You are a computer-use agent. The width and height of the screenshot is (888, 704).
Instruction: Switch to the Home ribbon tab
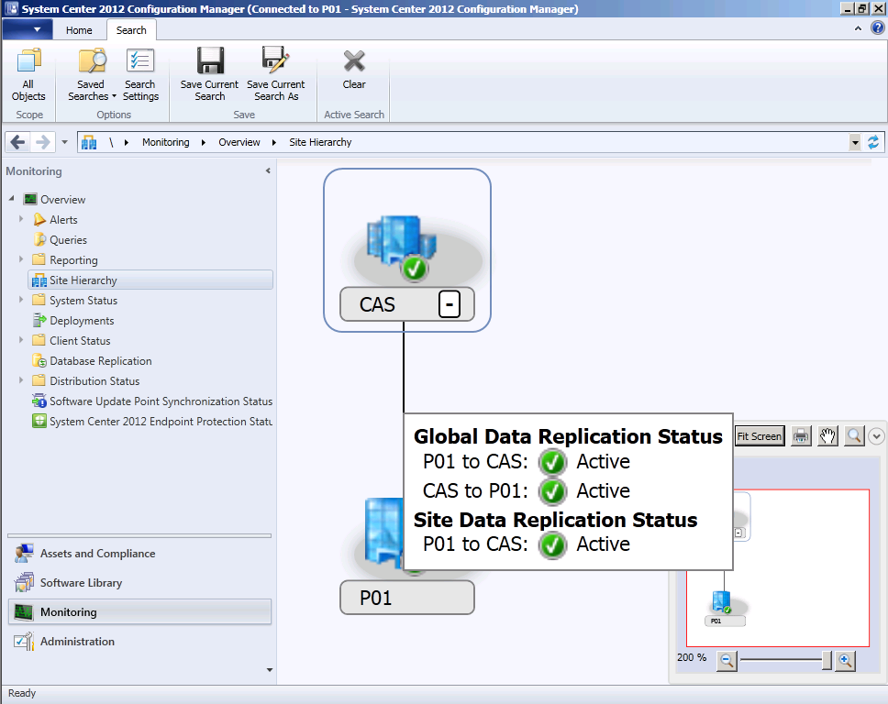coord(79,30)
